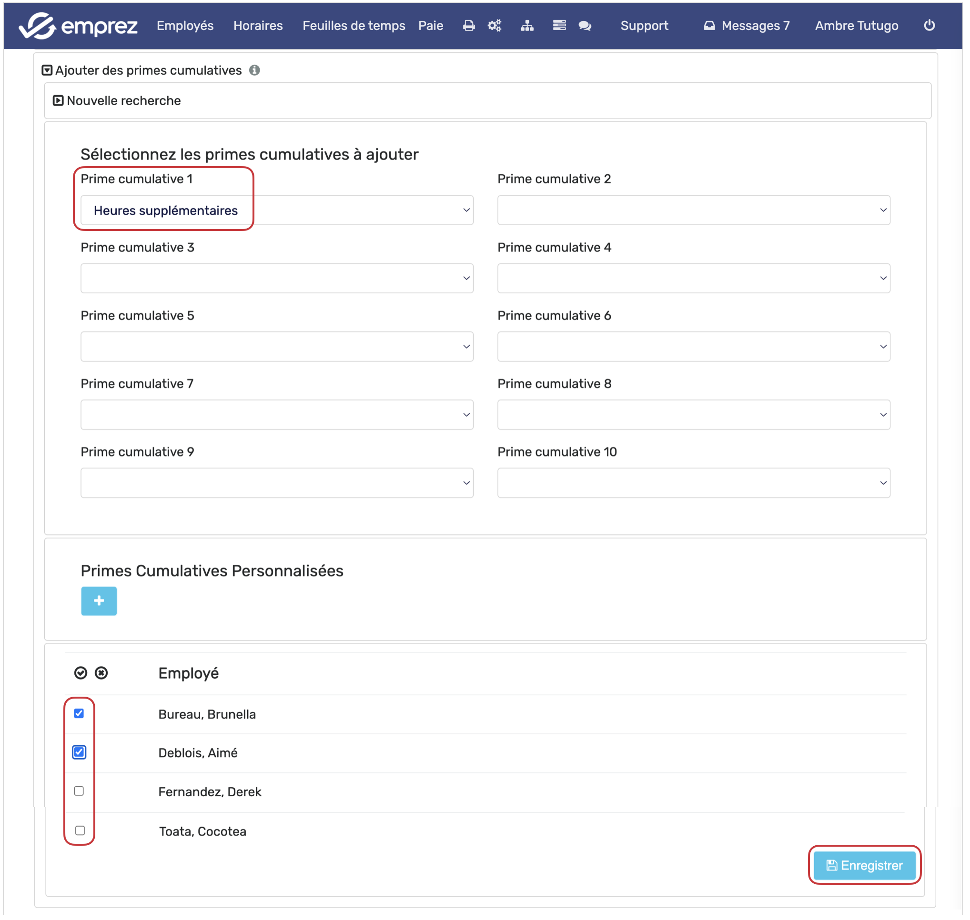Check the Fernandez, Derek checkbox
This screenshot has width=970, height=920.
pyautogui.click(x=79, y=791)
